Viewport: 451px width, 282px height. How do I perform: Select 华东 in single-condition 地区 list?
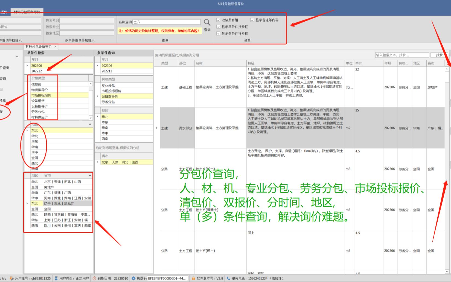[x=62, y=142]
